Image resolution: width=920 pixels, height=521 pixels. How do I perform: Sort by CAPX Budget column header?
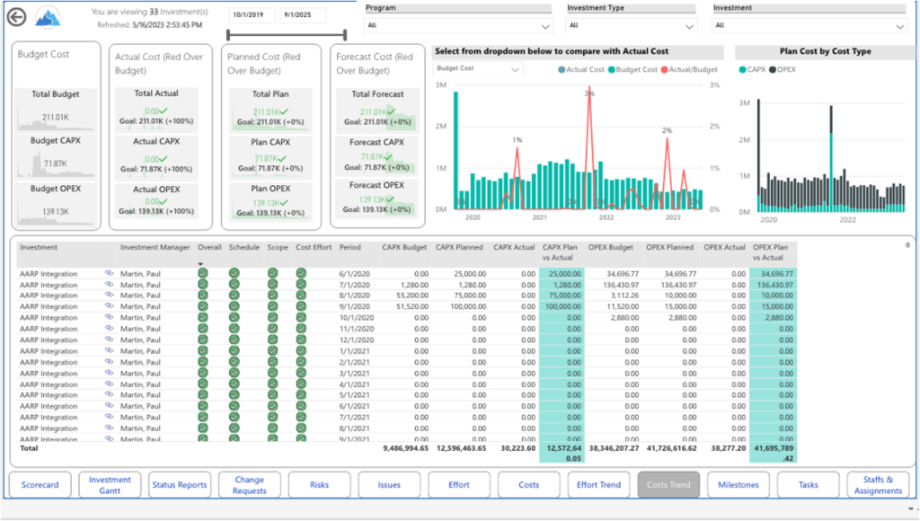404,248
